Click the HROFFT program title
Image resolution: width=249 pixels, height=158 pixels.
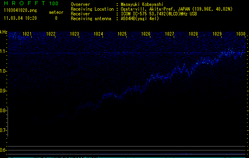25,3
